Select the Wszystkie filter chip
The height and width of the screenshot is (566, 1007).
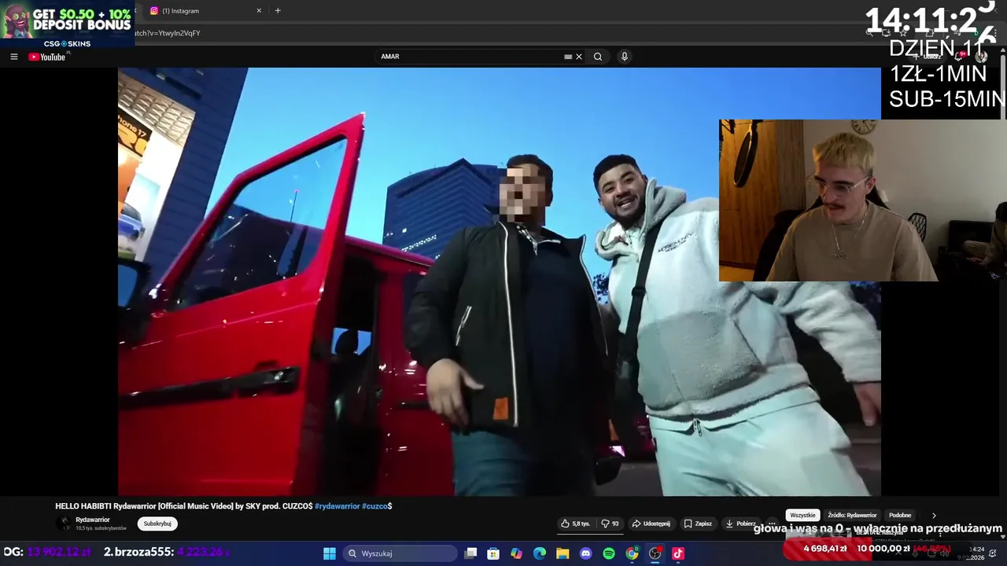click(x=802, y=515)
